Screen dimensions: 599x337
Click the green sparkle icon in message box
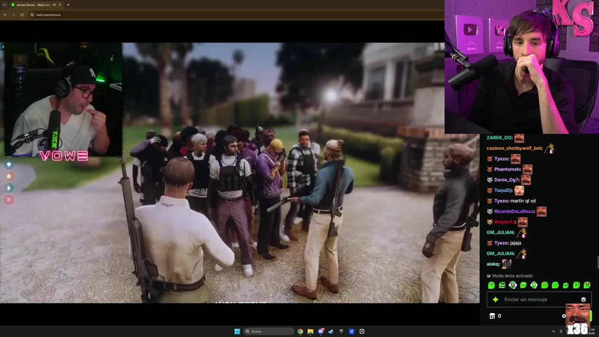click(496, 300)
